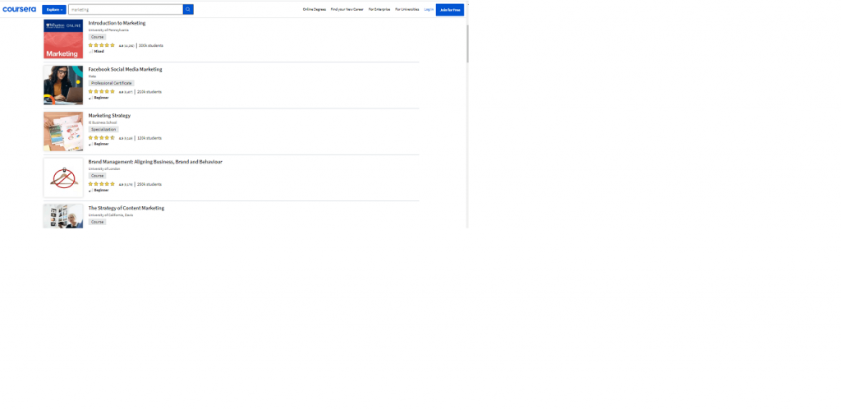The width and height of the screenshot is (841, 410).
Task: Click Beginner label under Brand Management
Action: coord(101,190)
